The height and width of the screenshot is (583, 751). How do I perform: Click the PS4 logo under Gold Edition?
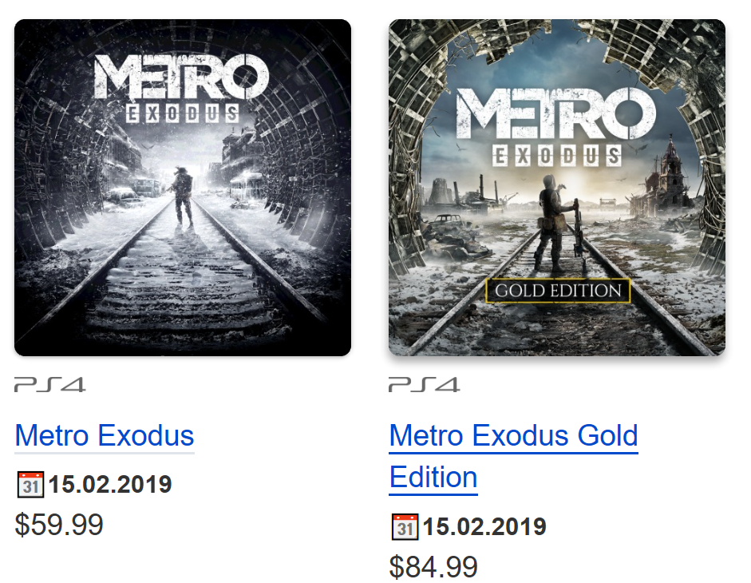[x=424, y=385]
